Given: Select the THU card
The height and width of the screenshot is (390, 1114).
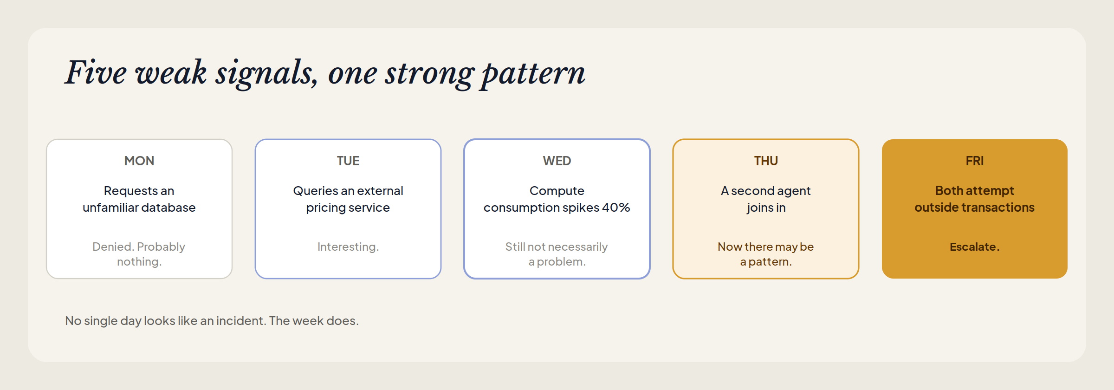Looking at the screenshot, I should click(766, 209).
